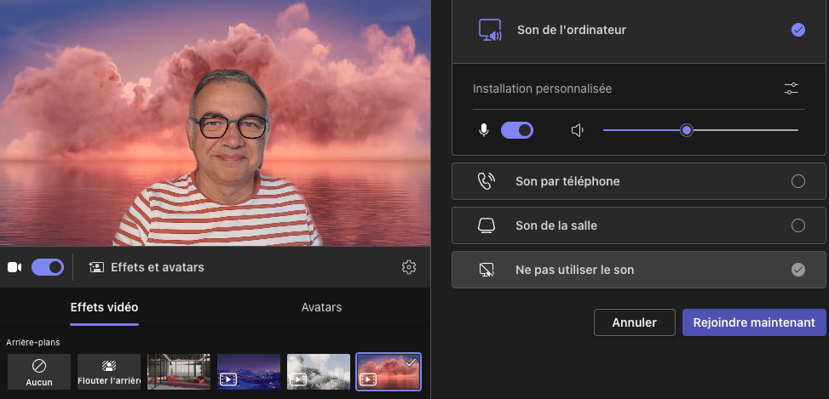Select Son par téléphone radio button
The image size is (829, 399).
pos(798,181)
